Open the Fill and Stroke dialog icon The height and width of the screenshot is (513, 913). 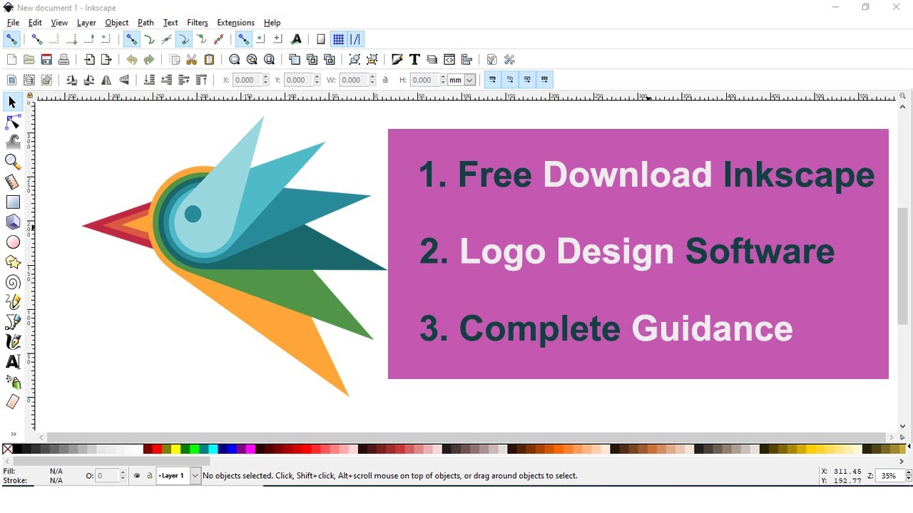tap(397, 60)
